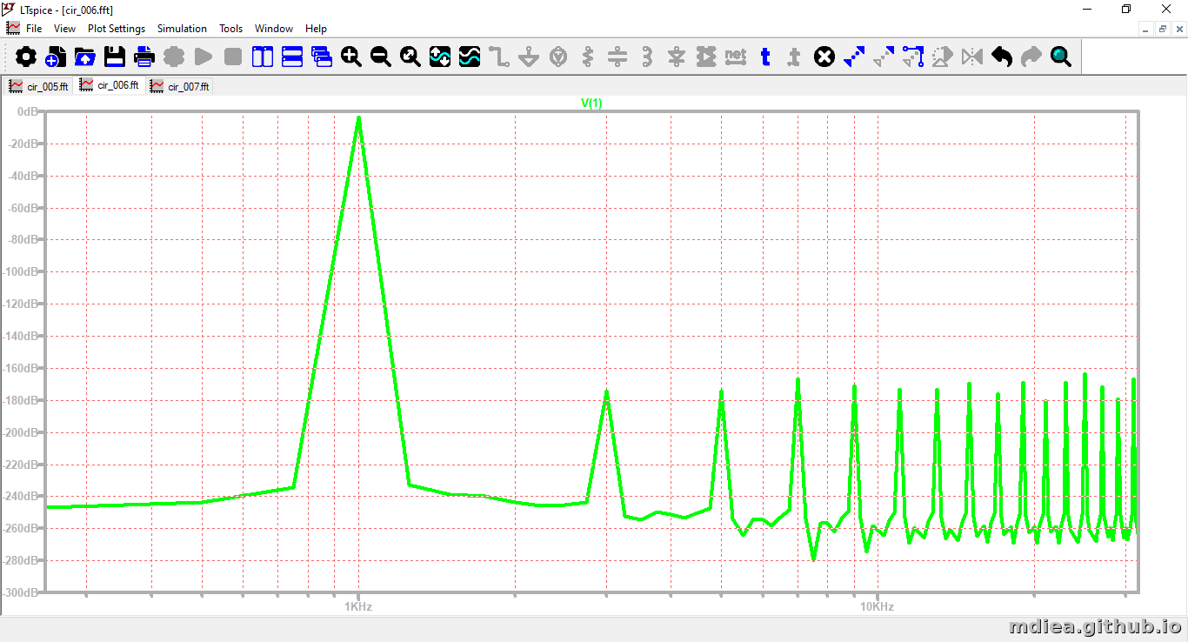Open the Plot Settings menu
Image resolution: width=1188 pixels, height=642 pixels.
[117, 29]
